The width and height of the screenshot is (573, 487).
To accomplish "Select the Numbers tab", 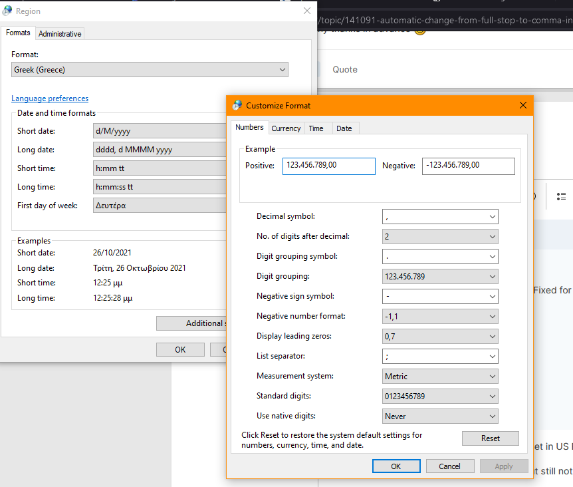I will (x=249, y=127).
